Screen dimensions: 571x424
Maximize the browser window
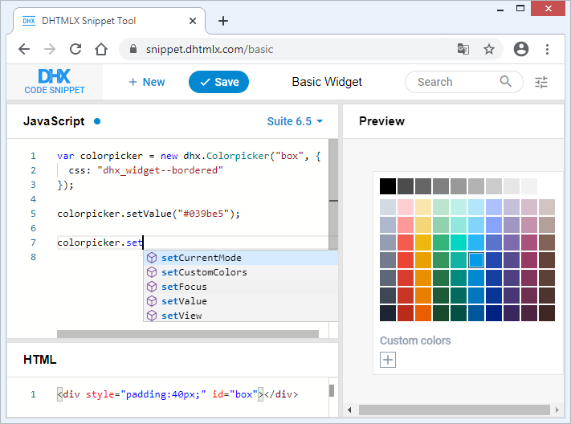(520, 8)
